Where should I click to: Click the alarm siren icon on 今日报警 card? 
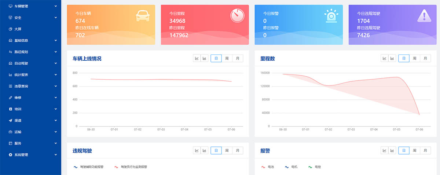tap(331, 16)
